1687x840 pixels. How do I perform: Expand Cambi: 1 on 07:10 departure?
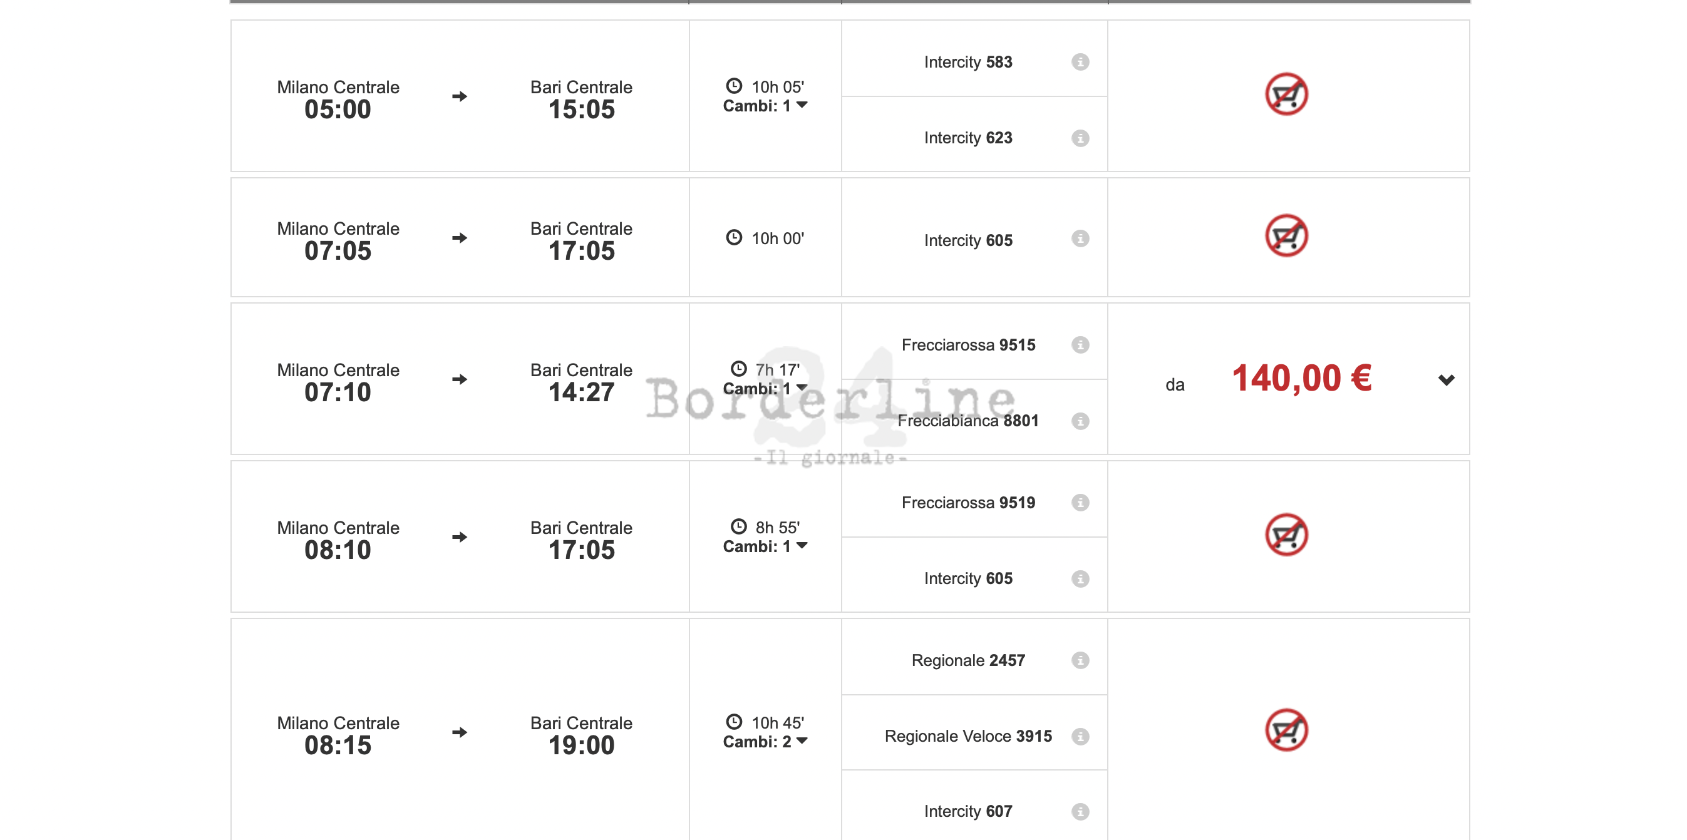(765, 389)
